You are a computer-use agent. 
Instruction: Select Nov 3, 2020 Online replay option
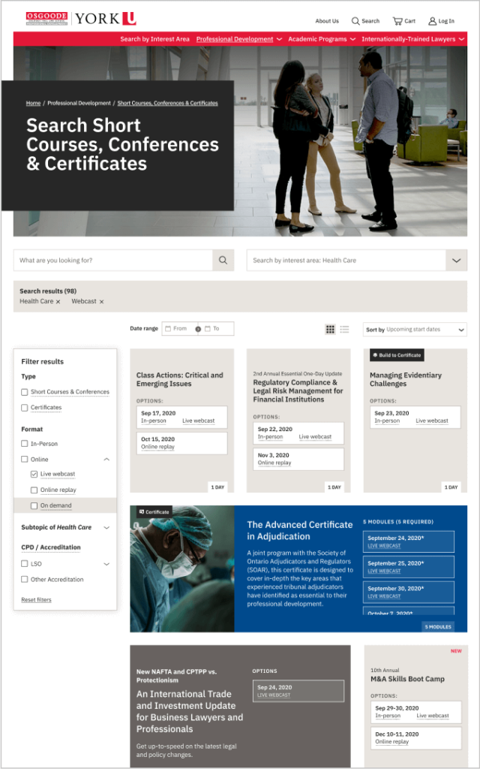click(x=298, y=459)
